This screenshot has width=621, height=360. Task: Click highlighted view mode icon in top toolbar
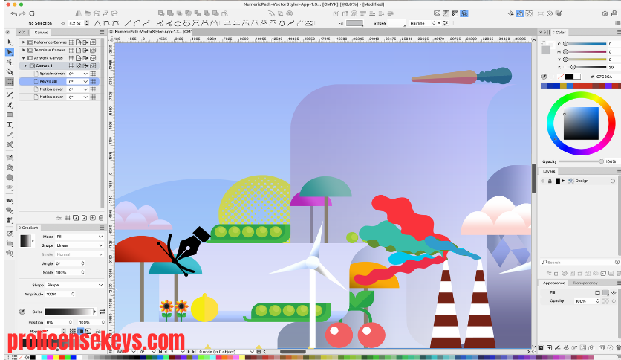click(464, 13)
